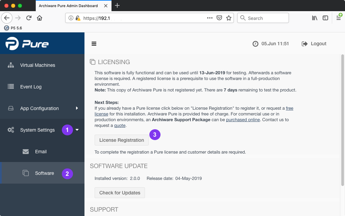Click the Pure logo in sidebar
This screenshot has height=216, width=345.
coord(27,44)
